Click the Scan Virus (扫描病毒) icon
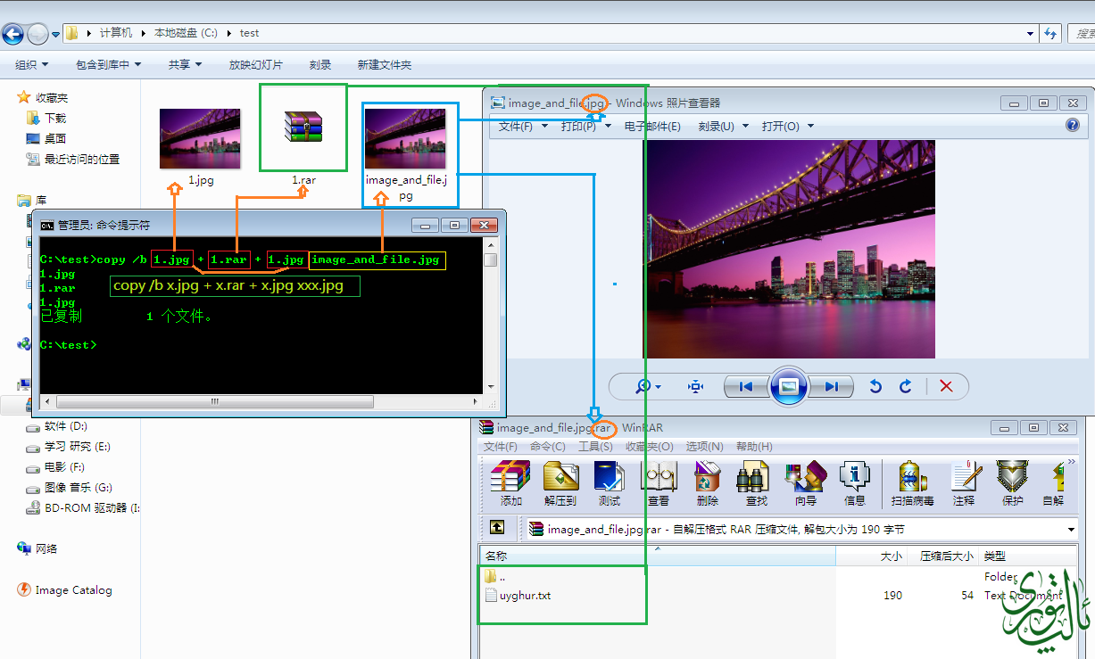Image resolution: width=1095 pixels, height=659 pixels. pyautogui.click(x=912, y=482)
